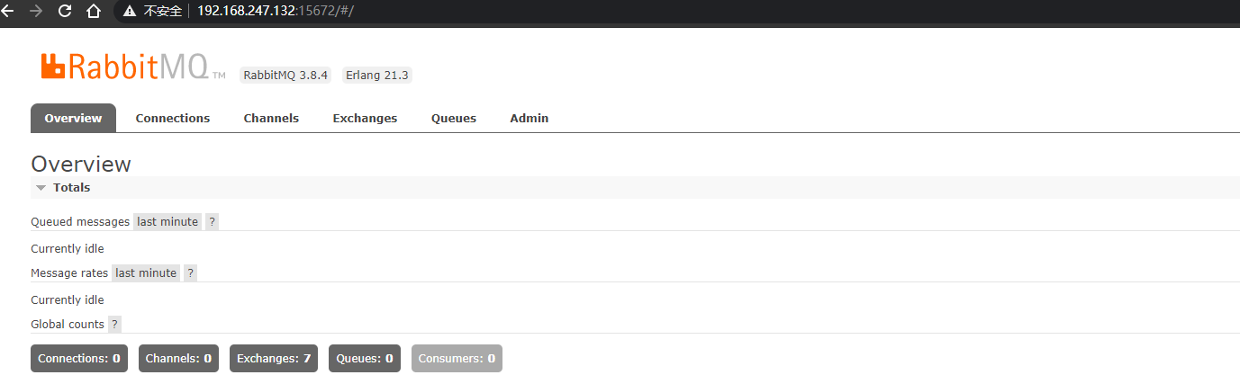Change Message rates last minute range

point(146,273)
